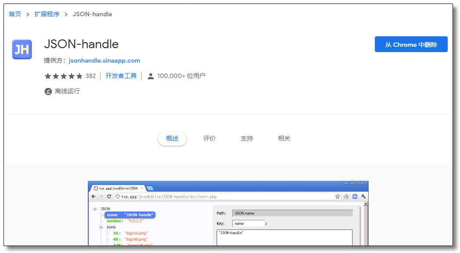460x253 pixels.
Task: Go to 扩展程序 breadcrumb link
Action: (x=47, y=14)
